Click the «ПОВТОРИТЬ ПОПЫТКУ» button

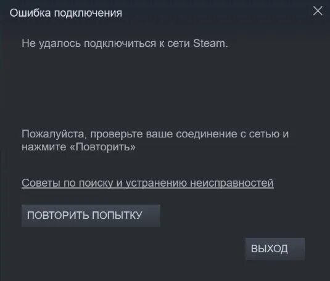[91, 216]
